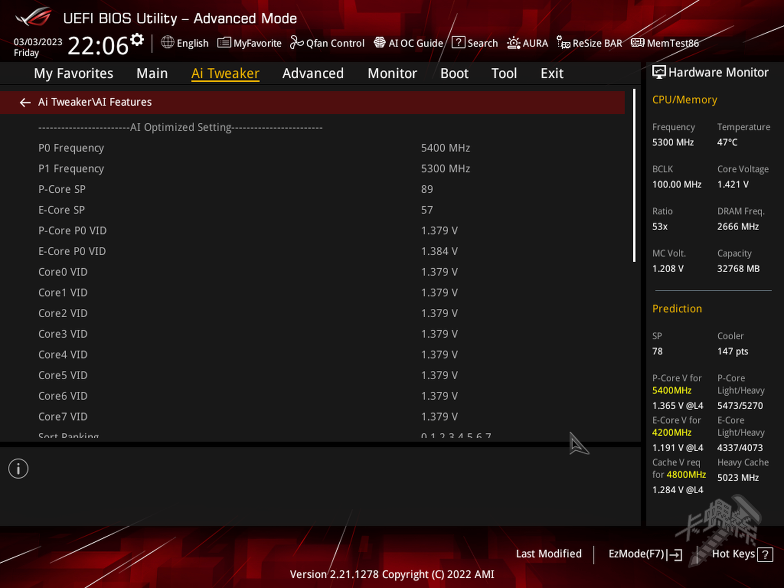Open the Advanced tab
The image size is (784, 588).
(313, 73)
